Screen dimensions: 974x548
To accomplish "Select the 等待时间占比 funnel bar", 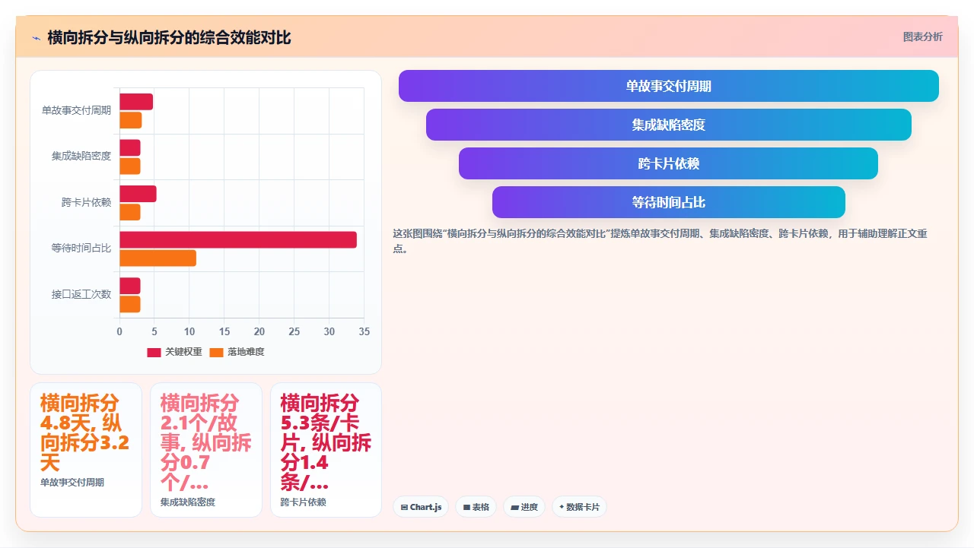I will coord(668,202).
